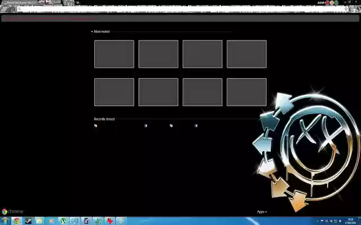Open the first most-visited thumbnail in top row
The height and width of the screenshot is (225, 361).
[114, 54]
